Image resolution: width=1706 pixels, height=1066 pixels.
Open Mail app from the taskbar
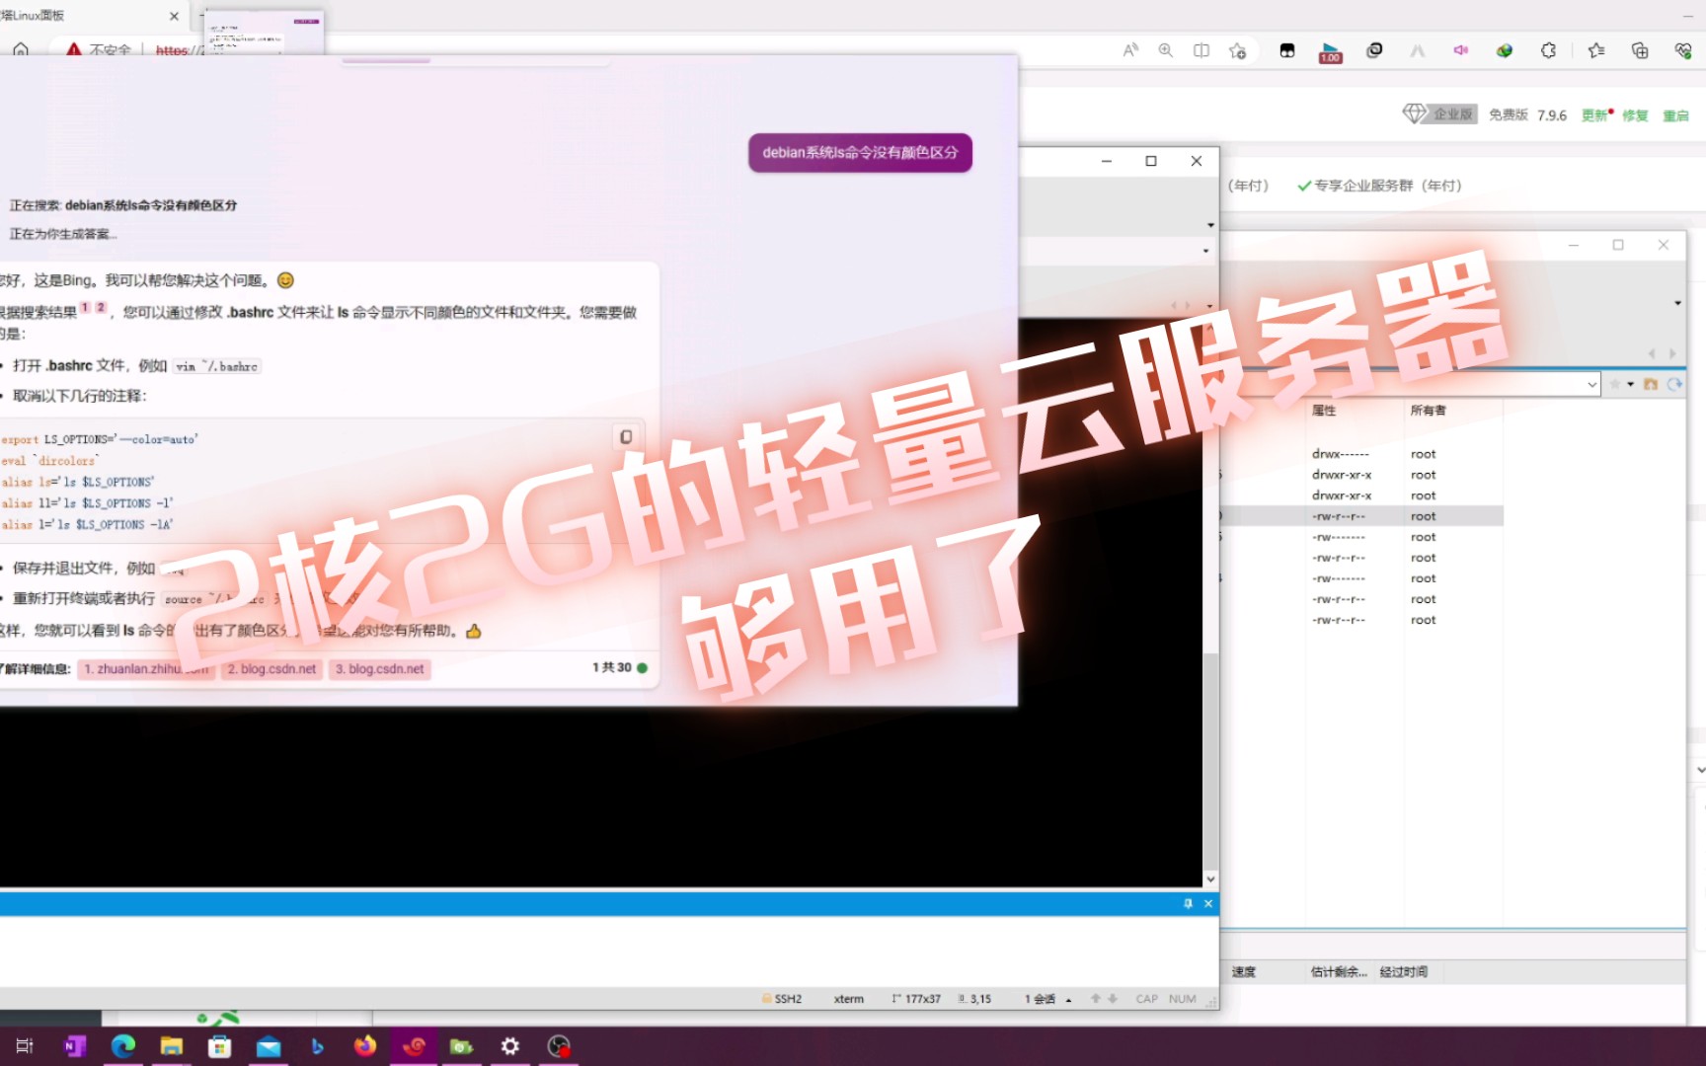[269, 1046]
